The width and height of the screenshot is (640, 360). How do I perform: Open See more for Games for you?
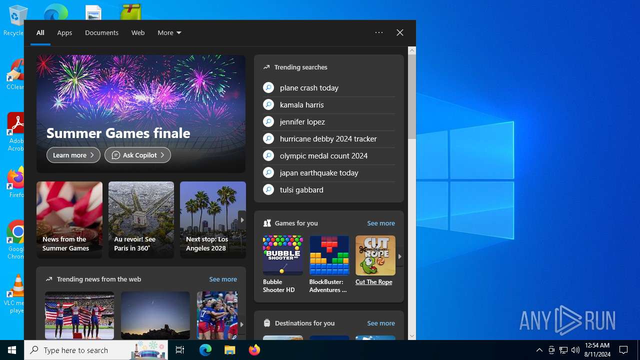pos(381,223)
